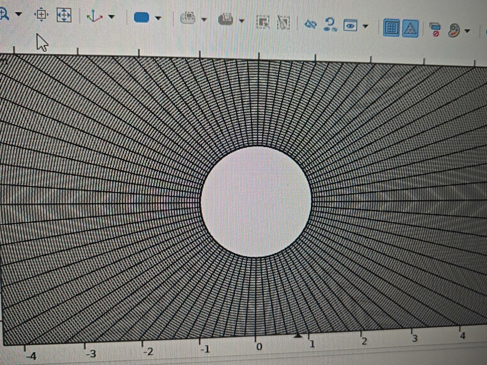Click the Reset Hiding icon
The height and width of the screenshot is (365, 487).
pos(330,25)
